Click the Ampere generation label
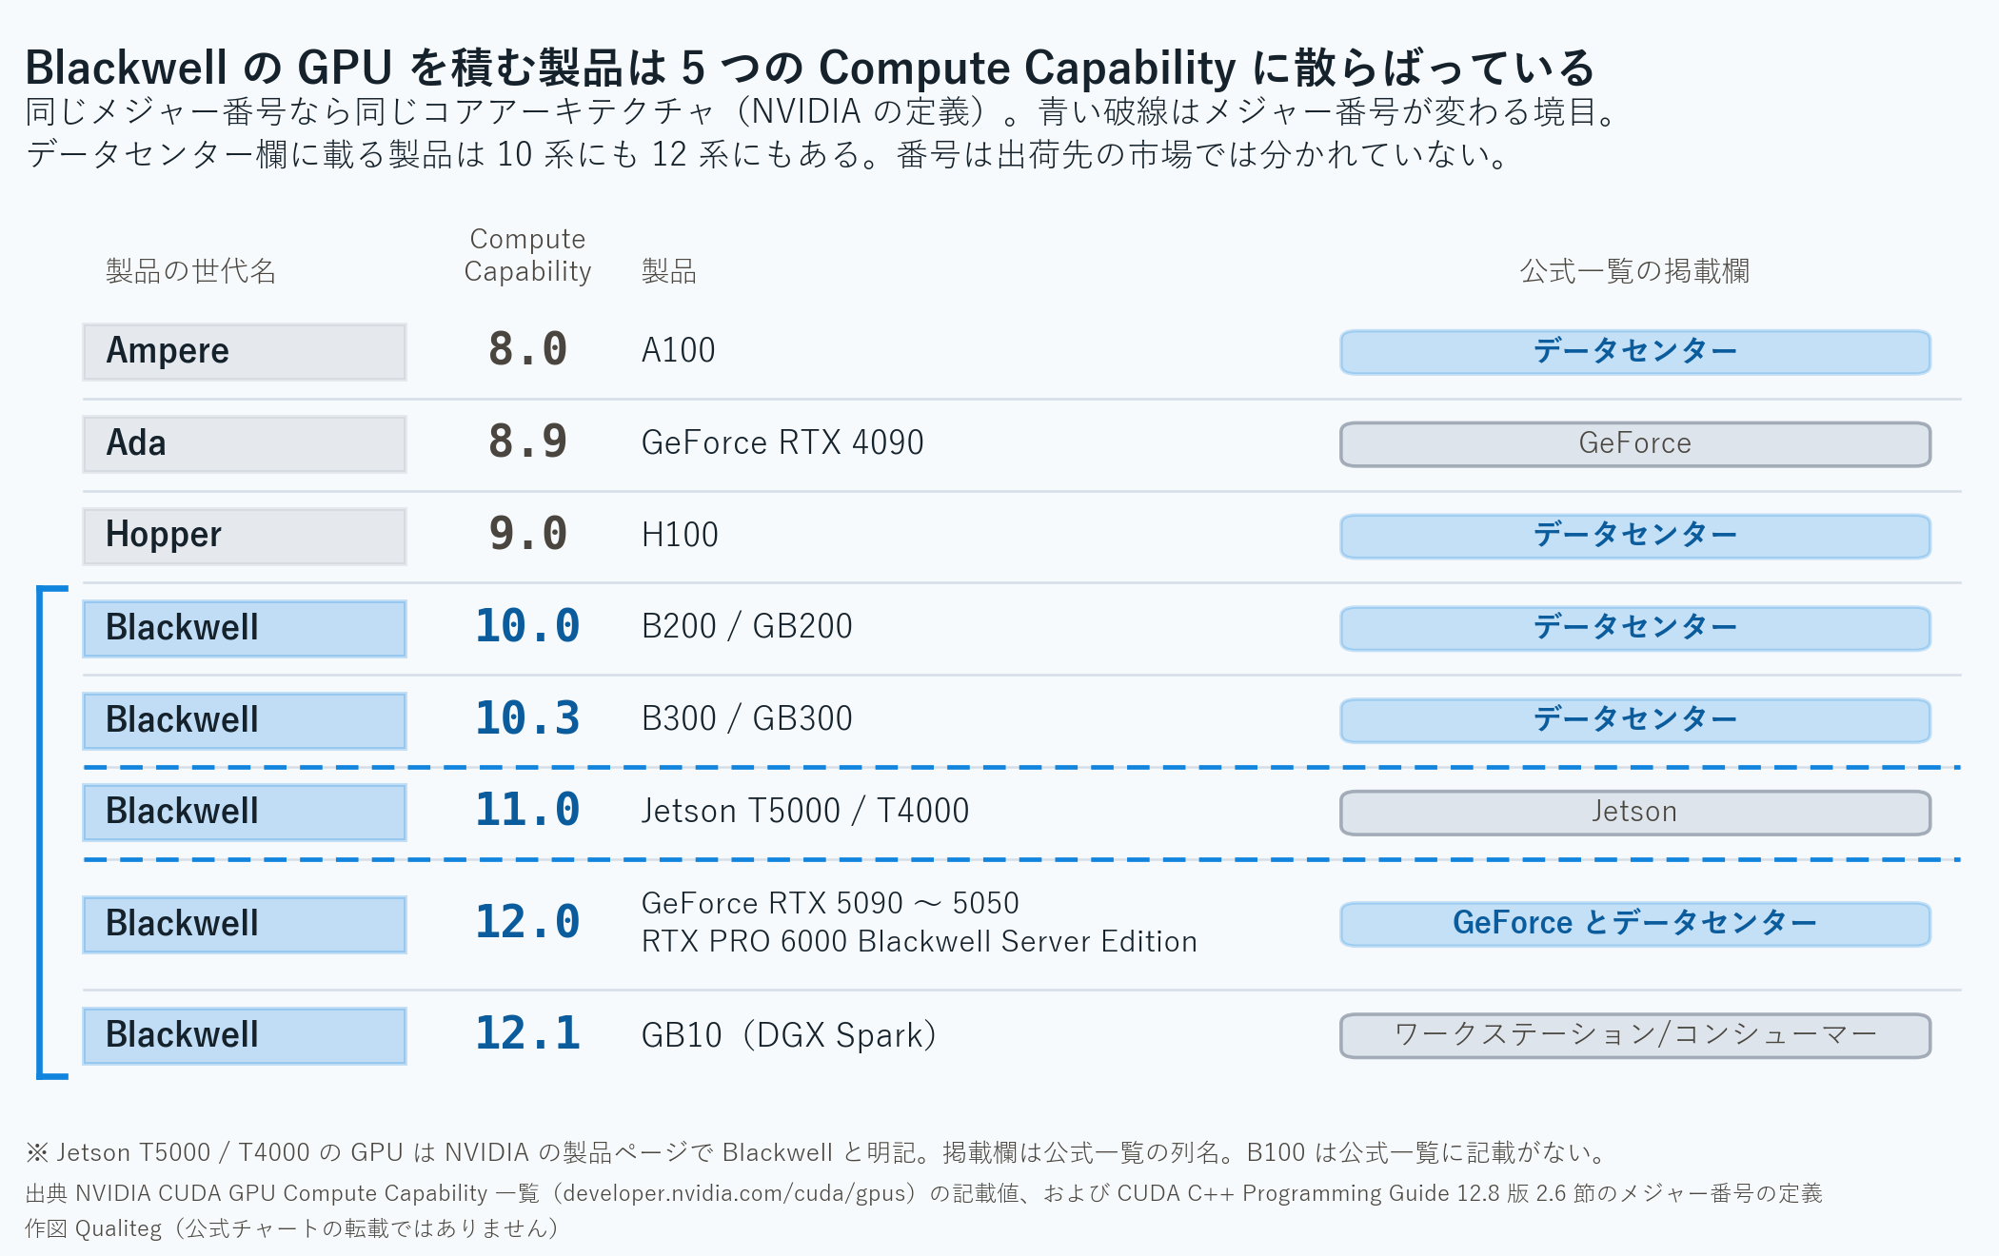 coord(245,352)
